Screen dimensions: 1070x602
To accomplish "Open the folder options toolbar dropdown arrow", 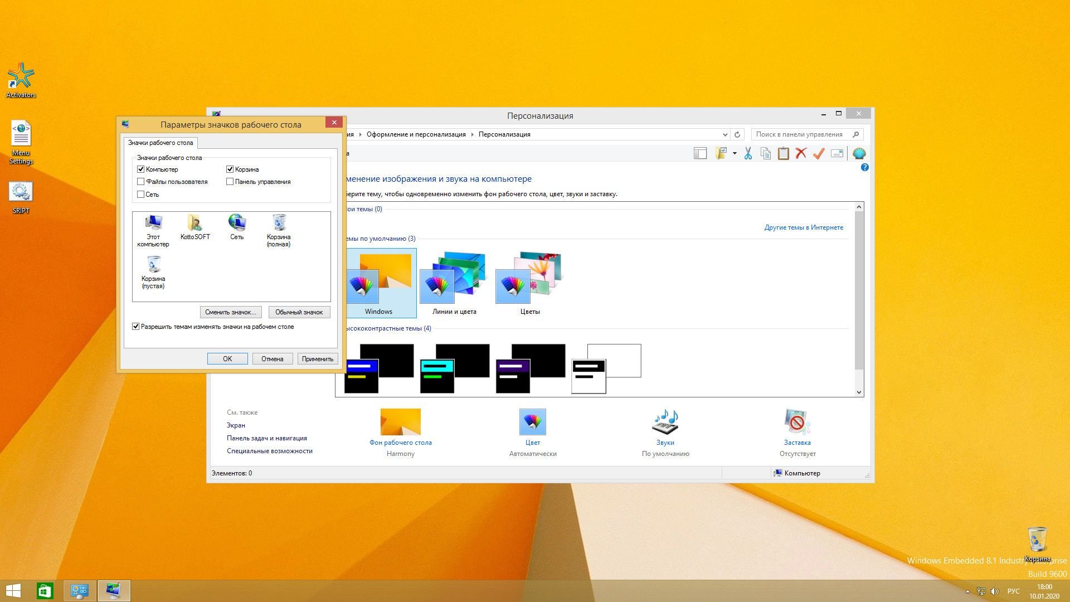I will coord(735,153).
